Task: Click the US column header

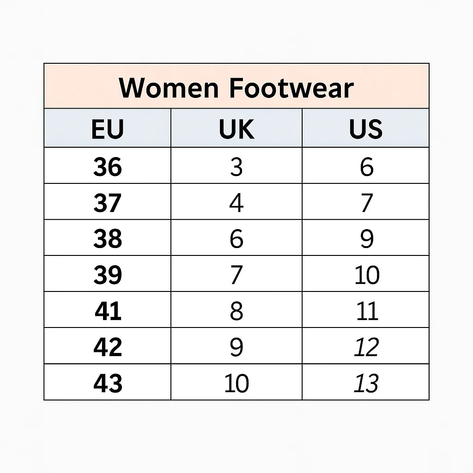Action: point(365,129)
